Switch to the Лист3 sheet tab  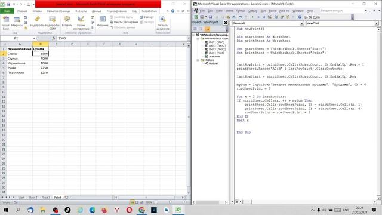(46, 198)
